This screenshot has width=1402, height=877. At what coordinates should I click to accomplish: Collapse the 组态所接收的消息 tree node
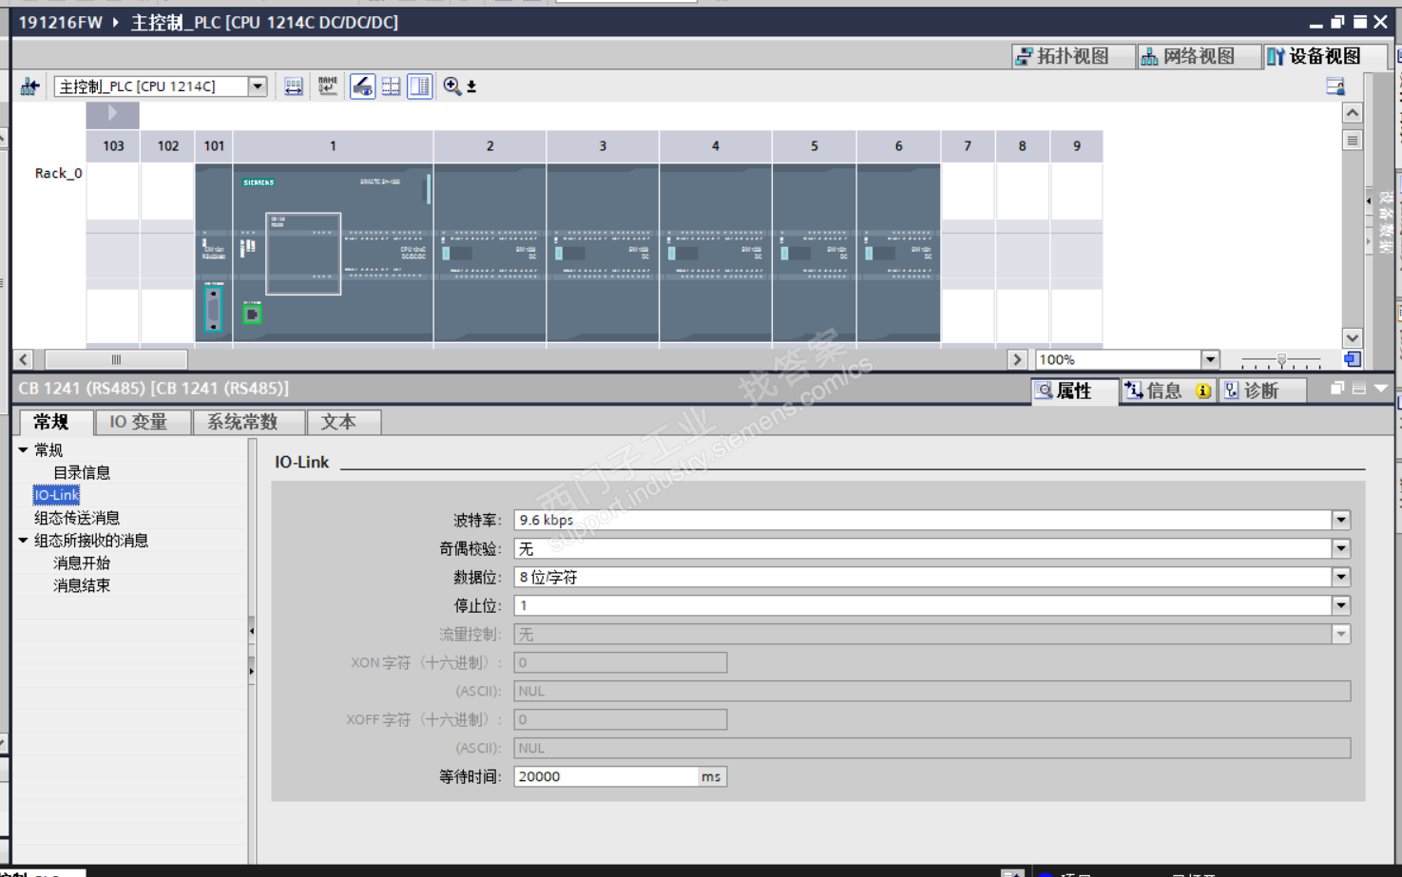pos(23,541)
